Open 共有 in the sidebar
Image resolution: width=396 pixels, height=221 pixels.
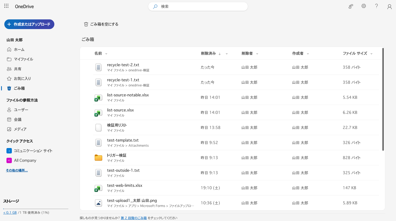pyautogui.click(x=18, y=69)
